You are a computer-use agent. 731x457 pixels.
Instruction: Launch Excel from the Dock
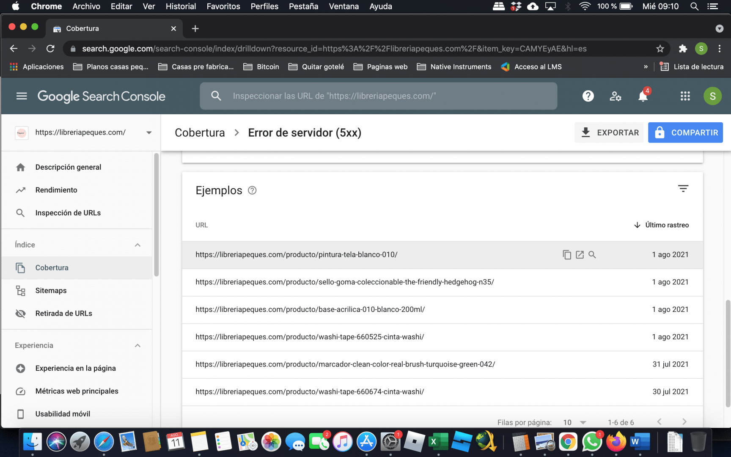[438, 442]
